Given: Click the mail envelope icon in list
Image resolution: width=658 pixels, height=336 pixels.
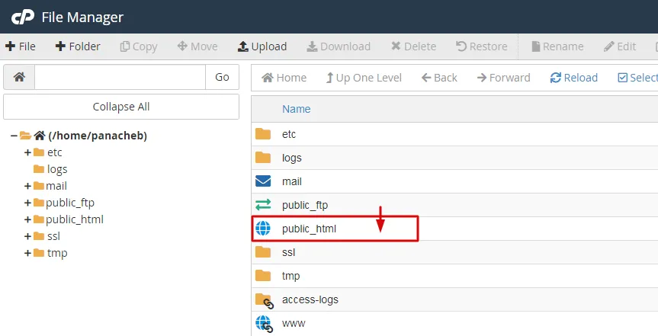Looking at the screenshot, I should [263, 181].
